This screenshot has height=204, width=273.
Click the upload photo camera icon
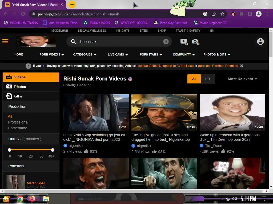tap(195, 42)
